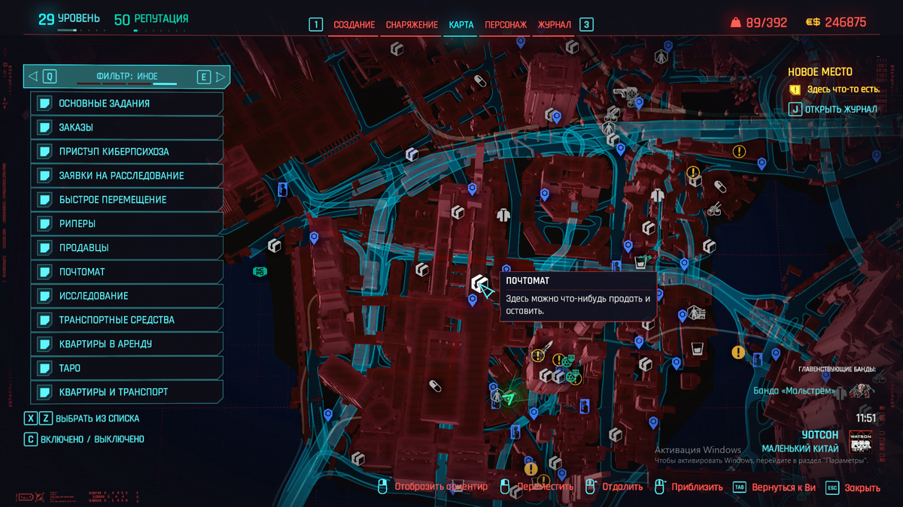The image size is (903, 507).
Task: Click Отобразить ориентир hint
Action: point(441,487)
